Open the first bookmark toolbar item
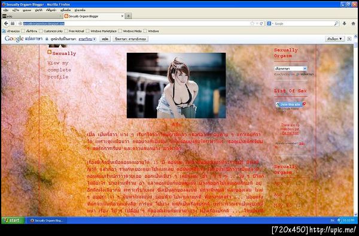The height and width of the screenshot is (236, 359). tap(11, 31)
